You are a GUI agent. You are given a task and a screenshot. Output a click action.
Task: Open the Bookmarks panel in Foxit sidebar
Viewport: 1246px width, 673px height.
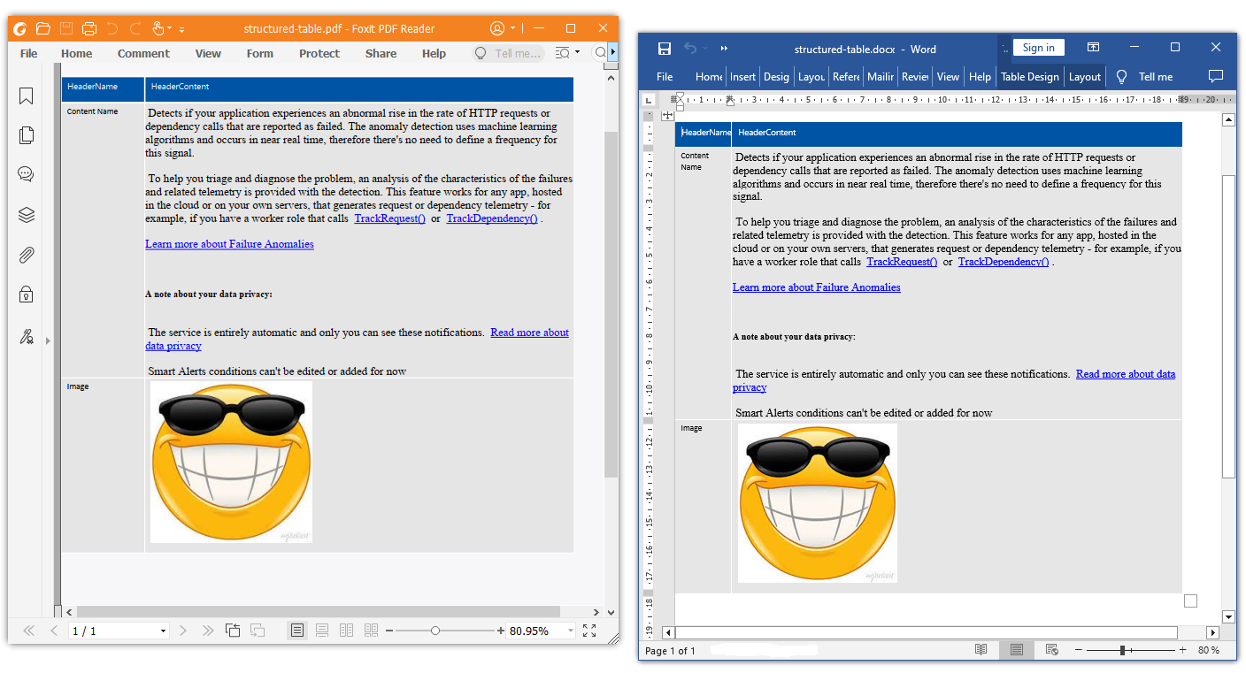pyautogui.click(x=27, y=96)
